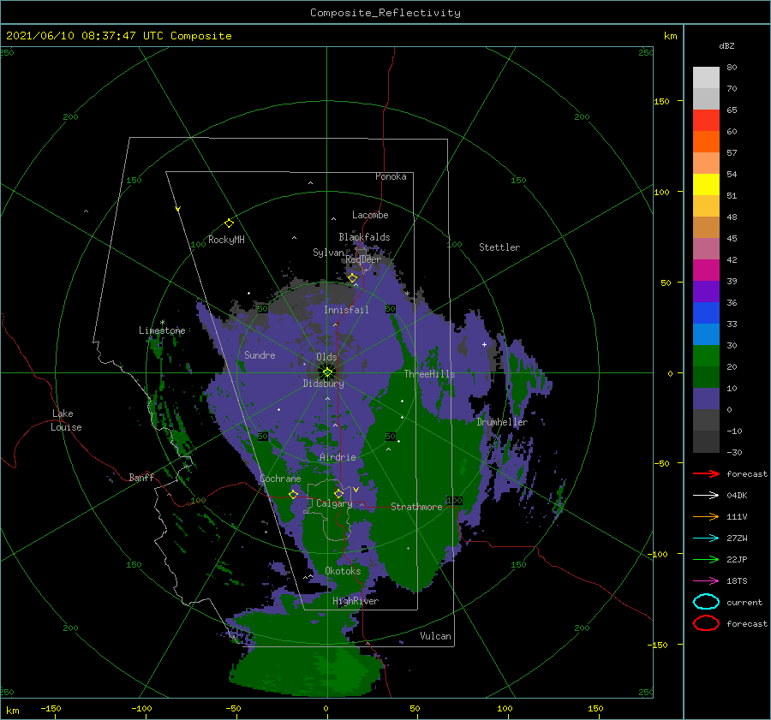Click the cyan current ellipse legend icon
Viewport: 771px width, 720px height.
point(706,602)
